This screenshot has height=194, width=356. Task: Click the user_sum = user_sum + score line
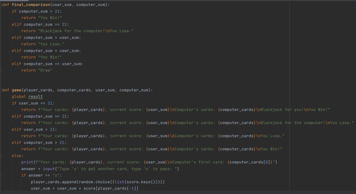point(85,188)
